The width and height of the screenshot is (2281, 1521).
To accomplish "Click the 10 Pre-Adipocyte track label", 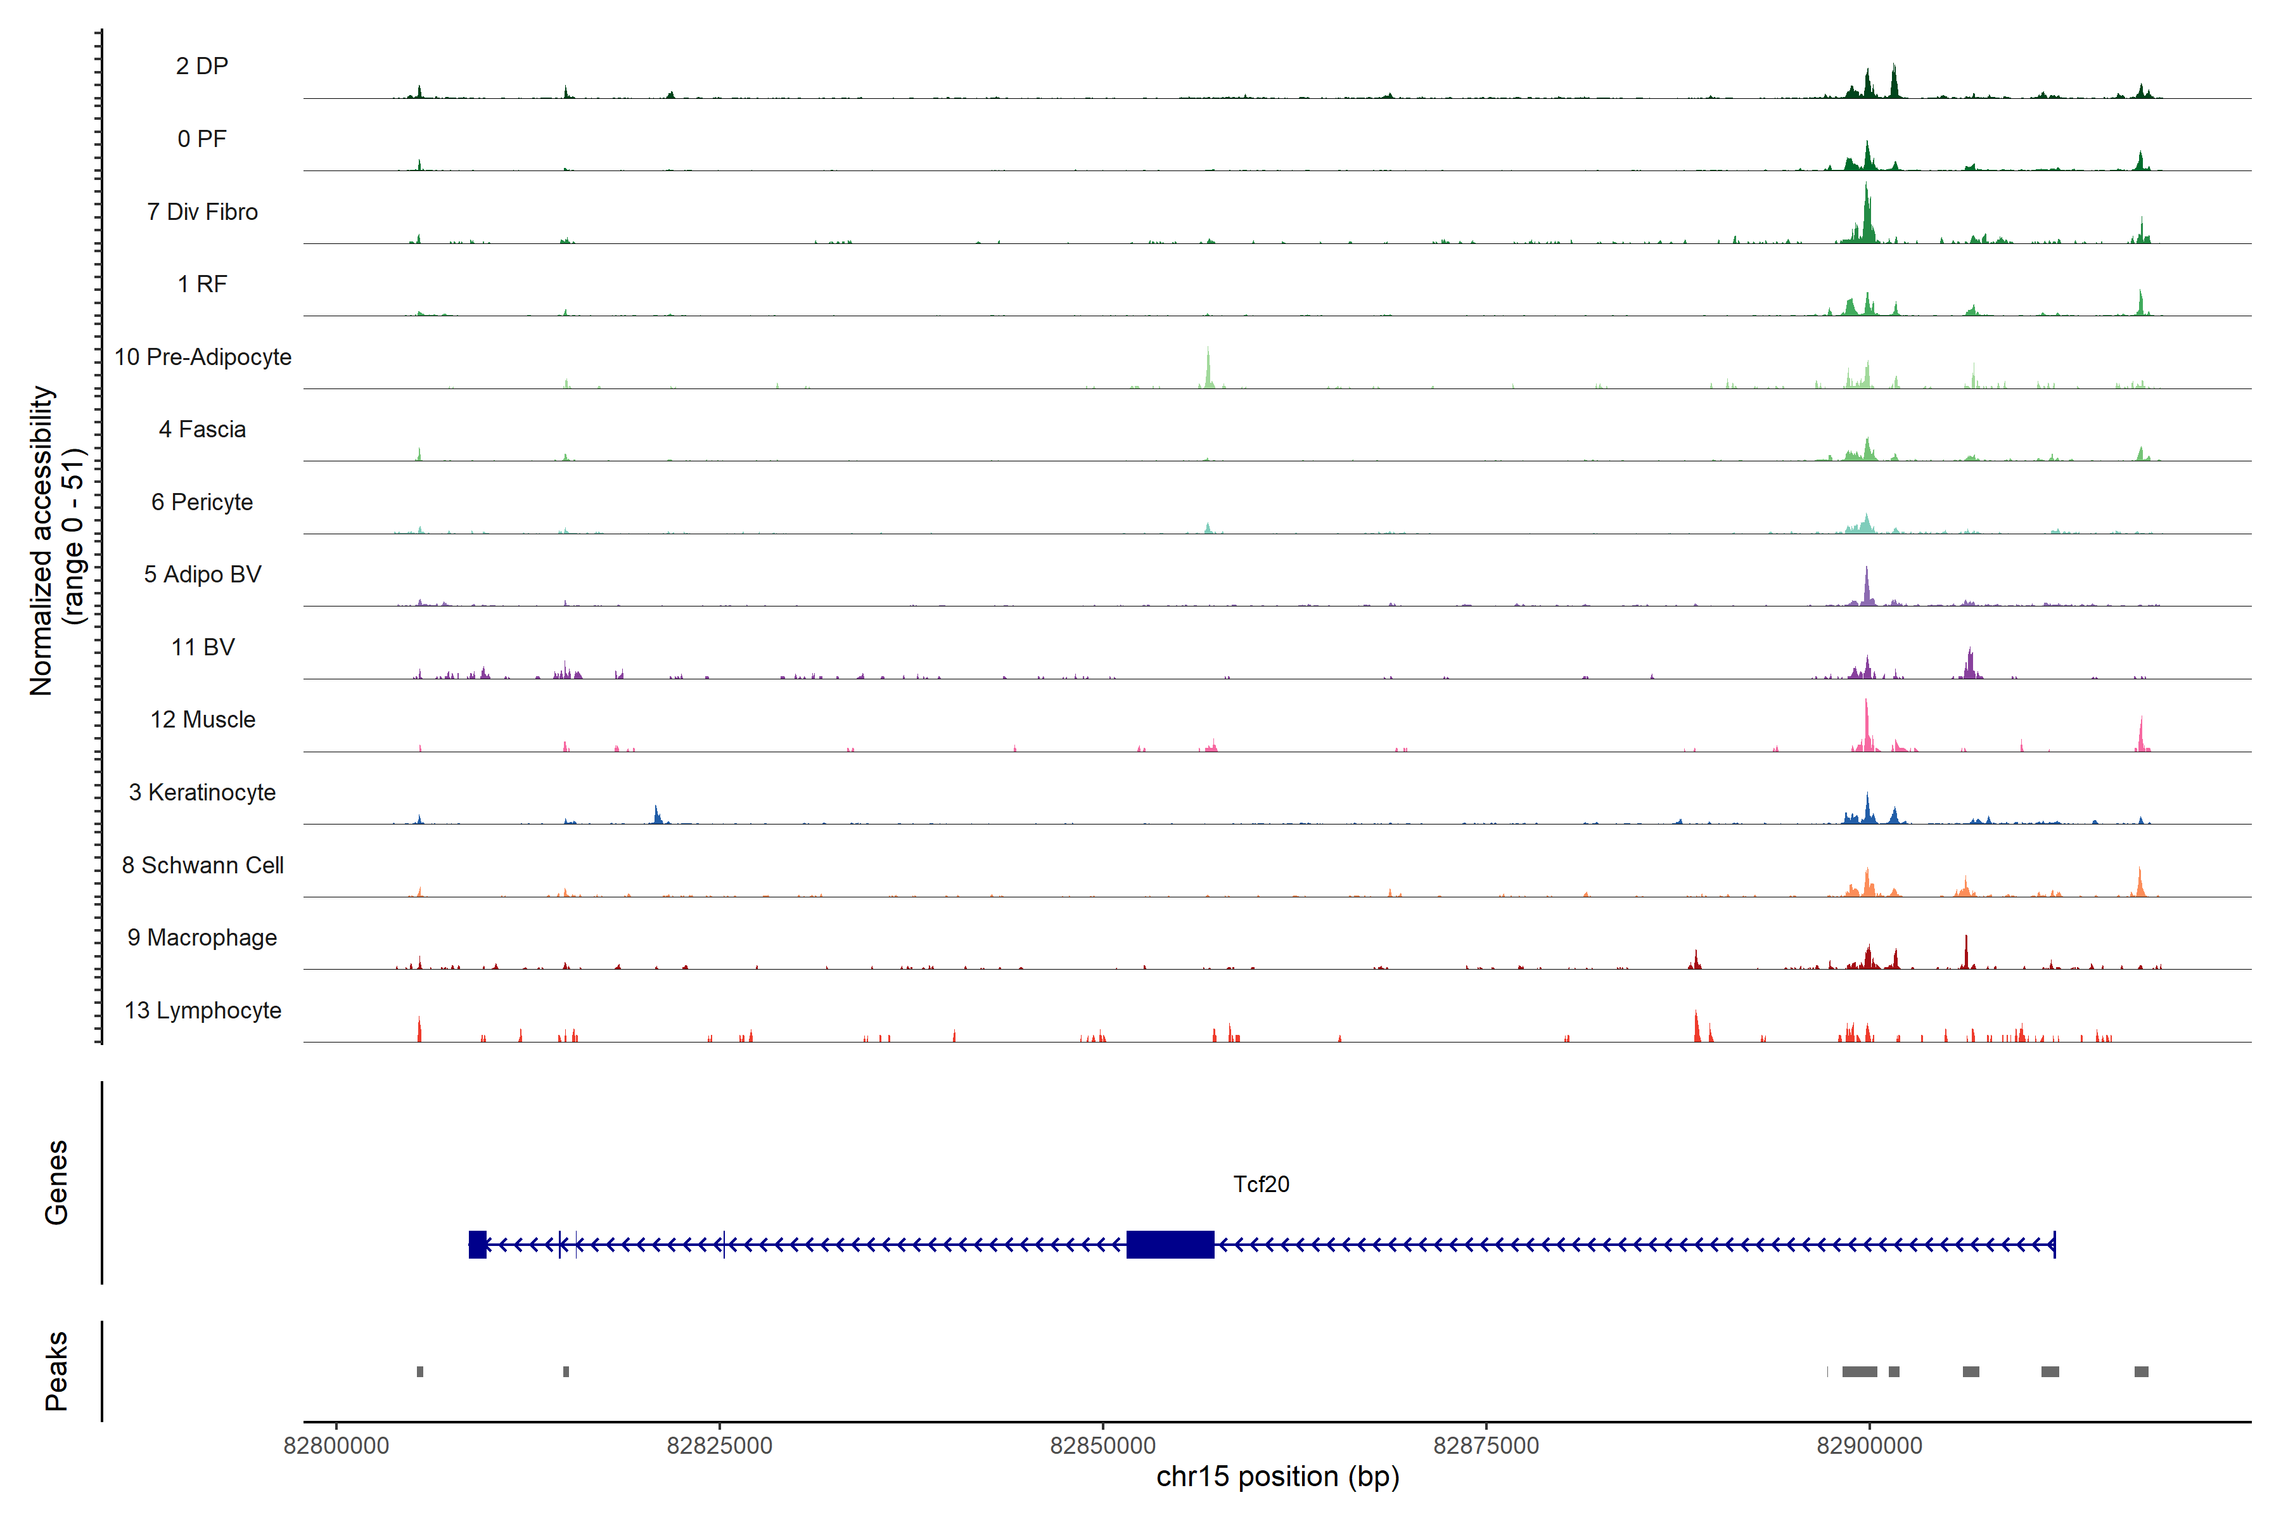I will click(x=203, y=357).
